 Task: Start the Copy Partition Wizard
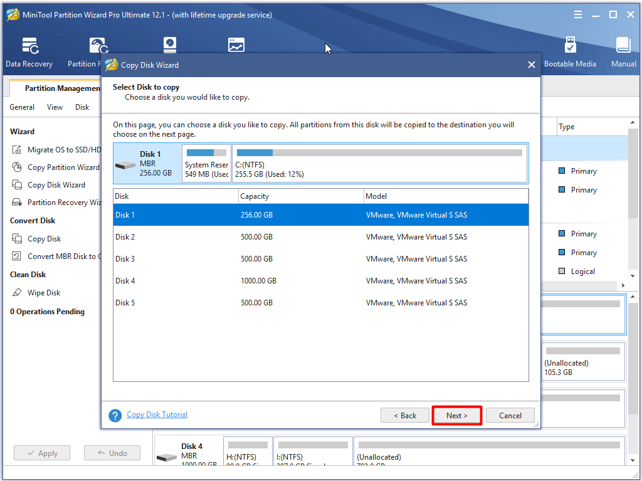coord(57,167)
